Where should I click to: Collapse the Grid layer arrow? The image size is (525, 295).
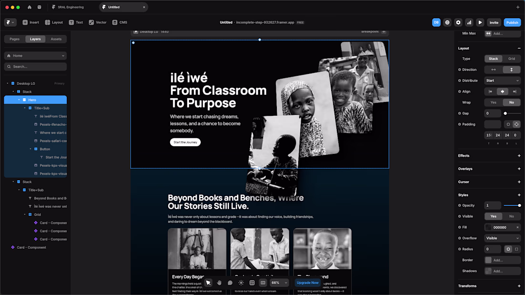point(24,215)
